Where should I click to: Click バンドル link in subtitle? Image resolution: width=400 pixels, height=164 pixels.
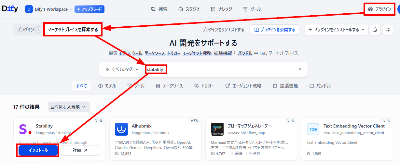coord(245,53)
